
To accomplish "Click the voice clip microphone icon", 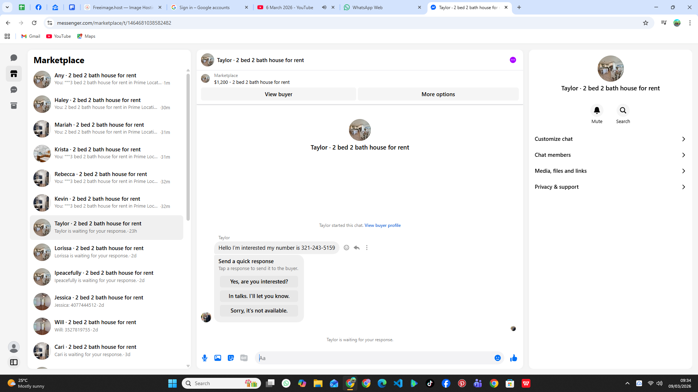I will 205,358.
